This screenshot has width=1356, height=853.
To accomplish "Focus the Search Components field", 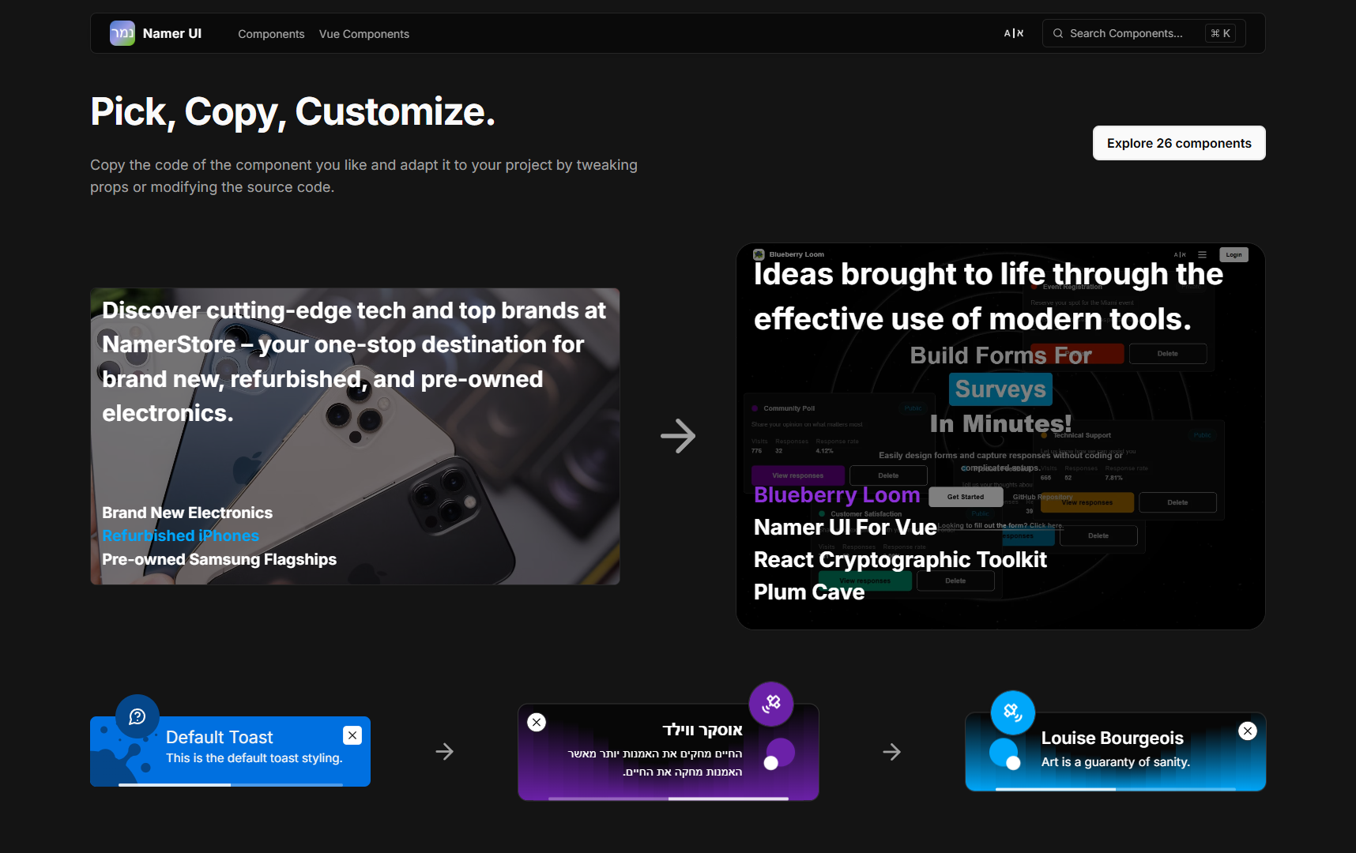I will (x=1143, y=33).
